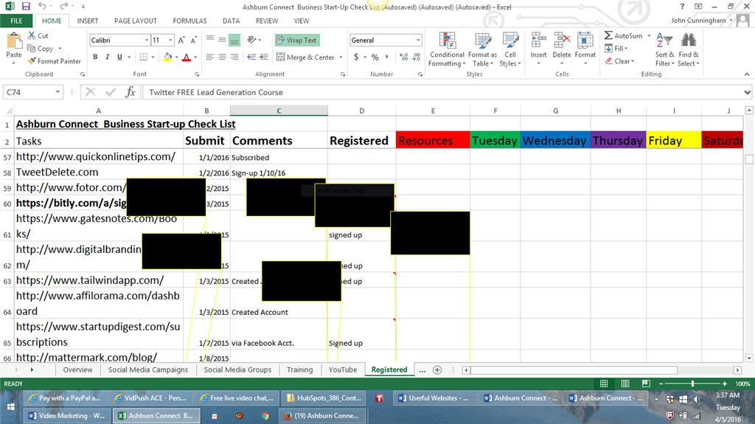The height and width of the screenshot is (424, 755).
Task: Adjust the zoom slider handle
Action: click(x=692, y=383)
